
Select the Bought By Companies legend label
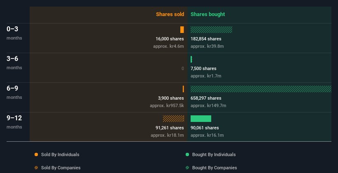coord(214,168)
